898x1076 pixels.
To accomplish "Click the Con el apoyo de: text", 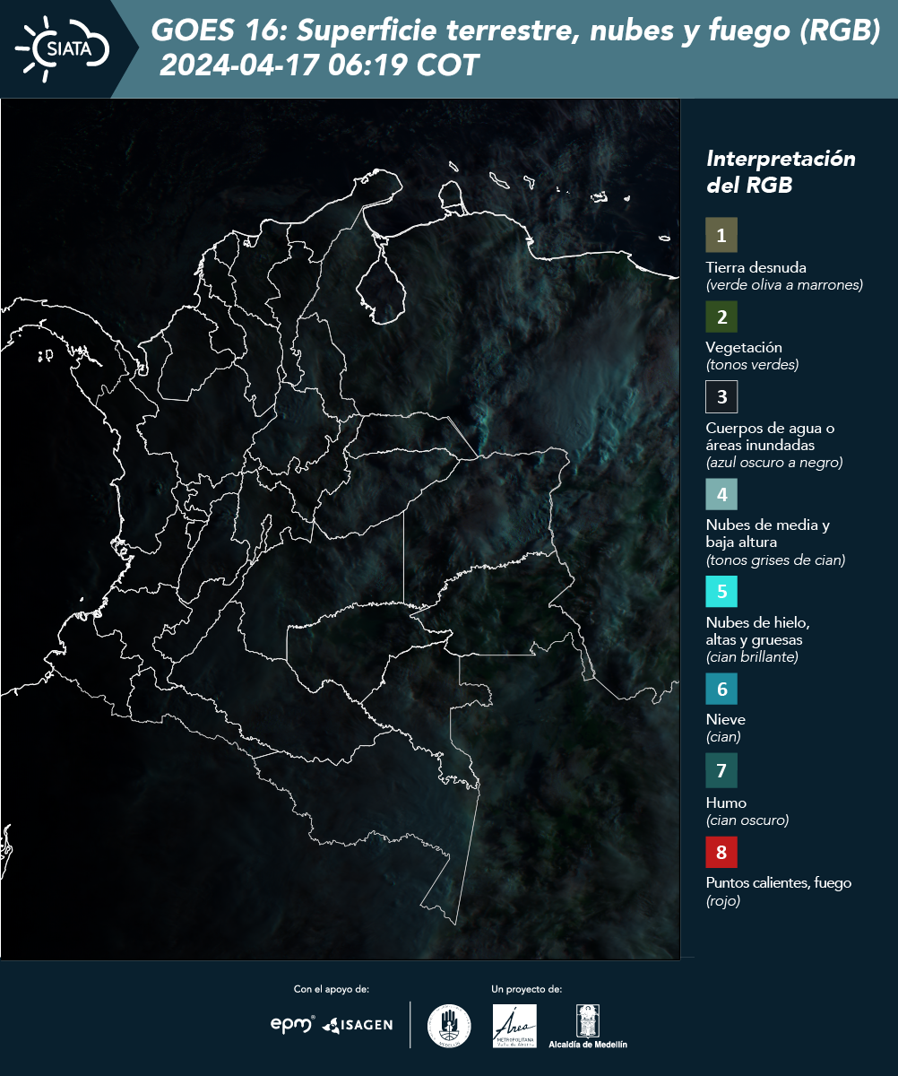I will (x=332, y=989).
